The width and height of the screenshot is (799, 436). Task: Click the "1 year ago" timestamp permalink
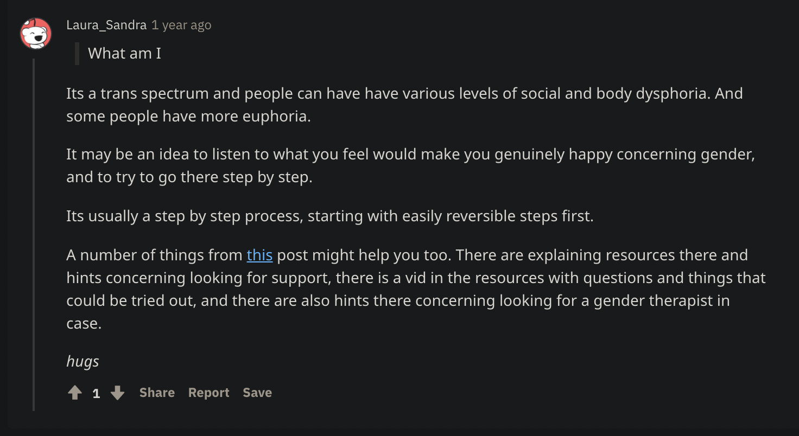click(x=181, y=25)
